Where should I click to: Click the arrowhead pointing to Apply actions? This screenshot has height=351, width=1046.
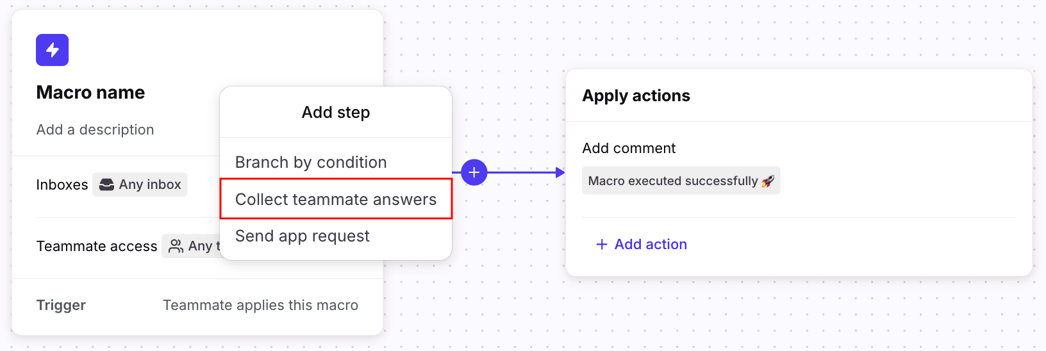[560, 172]
